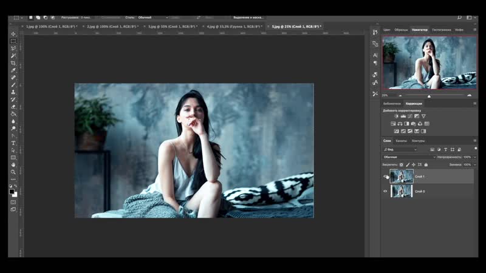Image resolution: width=486 pixels, height=273 pixels.
Task: Add Vibrance adjustment layer
Action: pos(423,116)
